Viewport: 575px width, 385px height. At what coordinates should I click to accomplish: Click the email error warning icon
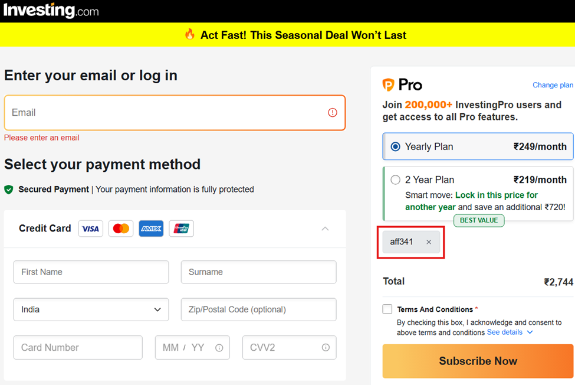coord(333,112)
